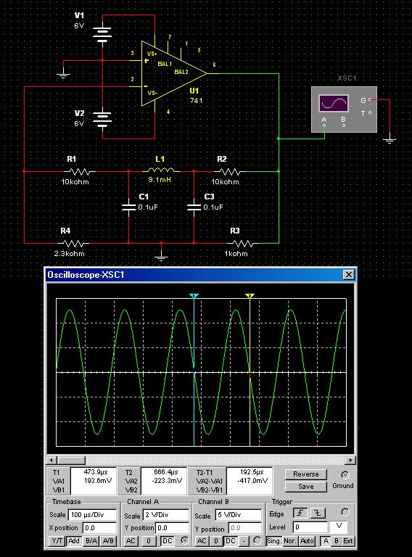This screenshot has width=412, height=557.
Task: Click the Trigger Level input field
Action: point(310,527)
